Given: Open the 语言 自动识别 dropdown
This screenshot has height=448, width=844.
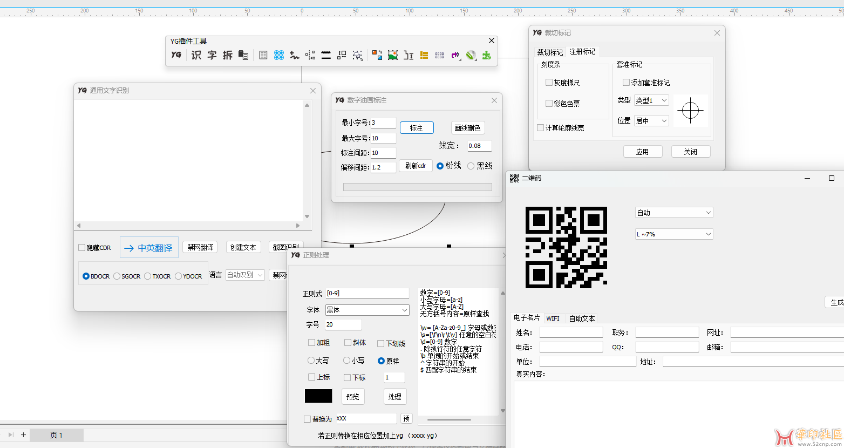Looking at the screenshot, I should [x=245, y=275].
